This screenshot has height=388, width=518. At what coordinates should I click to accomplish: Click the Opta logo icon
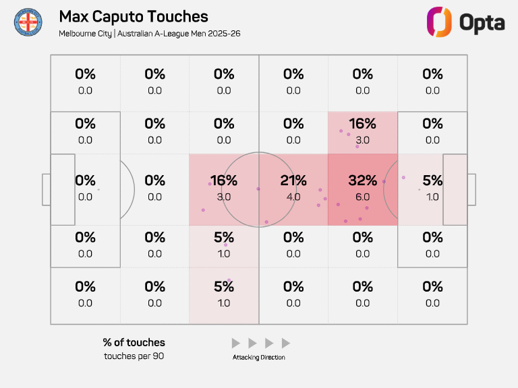coord(438,22)
